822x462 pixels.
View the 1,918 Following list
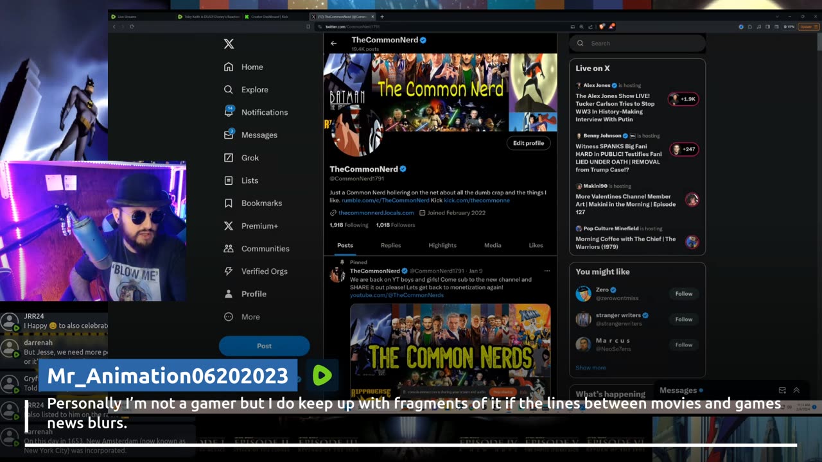[x=349, y=225]
